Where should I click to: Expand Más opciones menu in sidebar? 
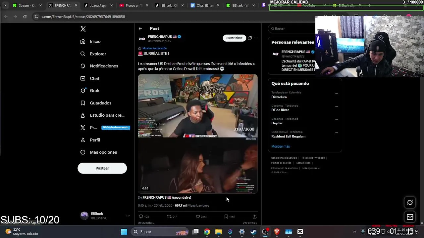[x=99, y=152]
